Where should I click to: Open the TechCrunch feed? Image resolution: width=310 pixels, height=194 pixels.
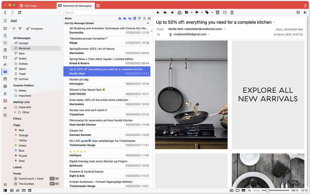pyautogui.click(x=30, y=179)
